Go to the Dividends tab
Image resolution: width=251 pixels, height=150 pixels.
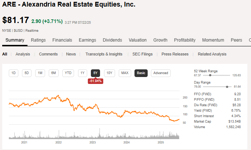point(112,40)
